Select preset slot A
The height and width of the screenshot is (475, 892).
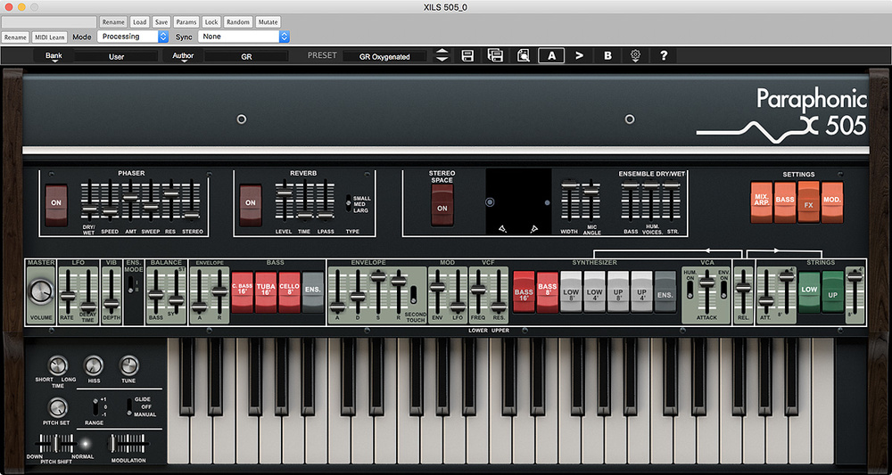pyautogui.click(x=552, y=55)
